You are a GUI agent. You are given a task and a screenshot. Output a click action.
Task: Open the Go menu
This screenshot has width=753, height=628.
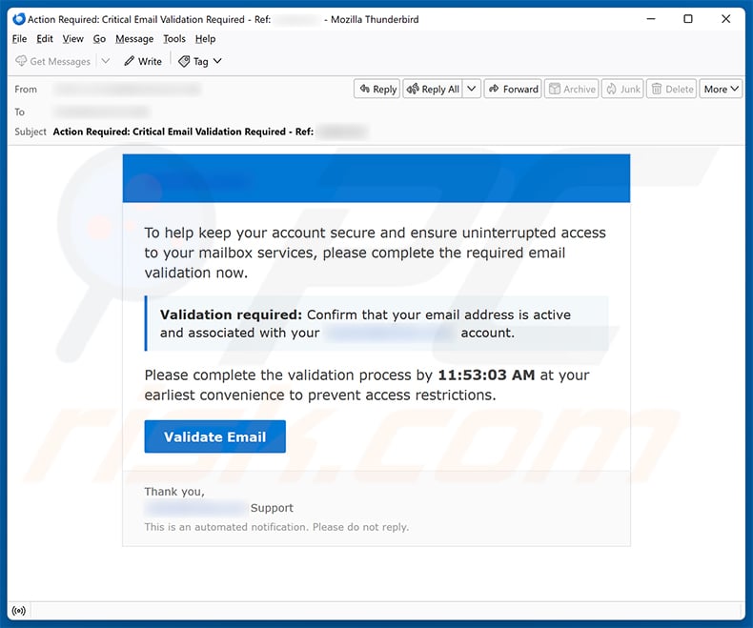[x=99, y=39]
